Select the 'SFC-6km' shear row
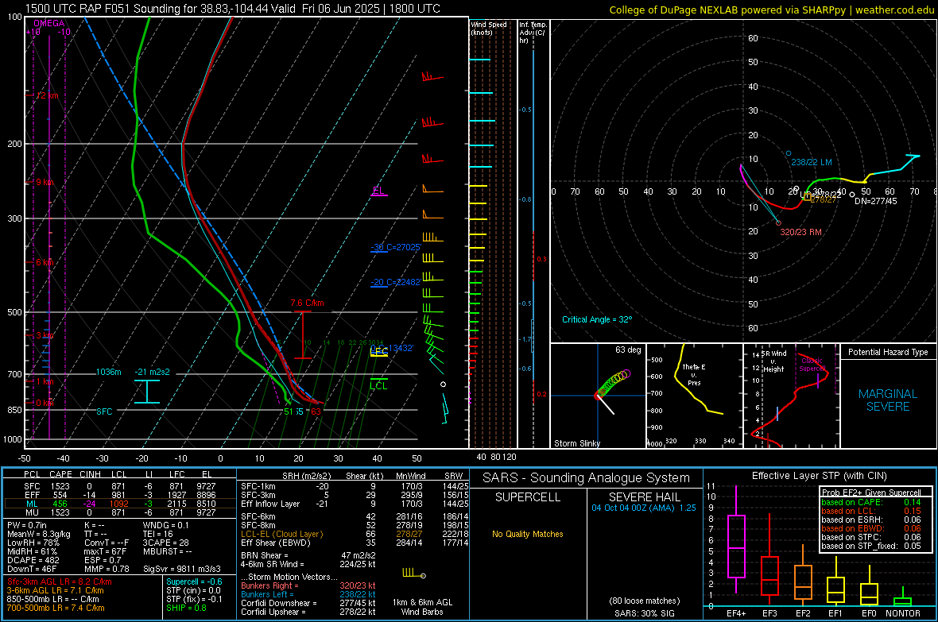 (x=355, y=516)
